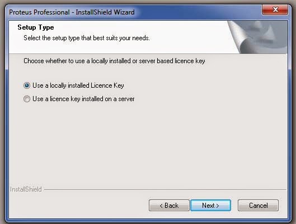296x224 pixels.
Task: Click the red X icon in title bar
Action: pyautogui.click(x=276, y=9)
